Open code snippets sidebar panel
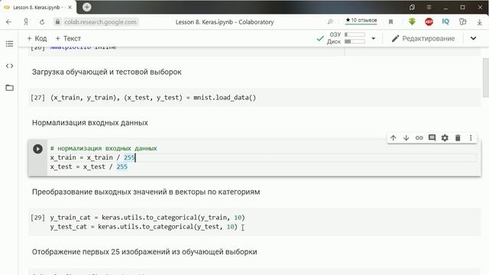Viewport: 489px width, 275px height. coord(9,66)
